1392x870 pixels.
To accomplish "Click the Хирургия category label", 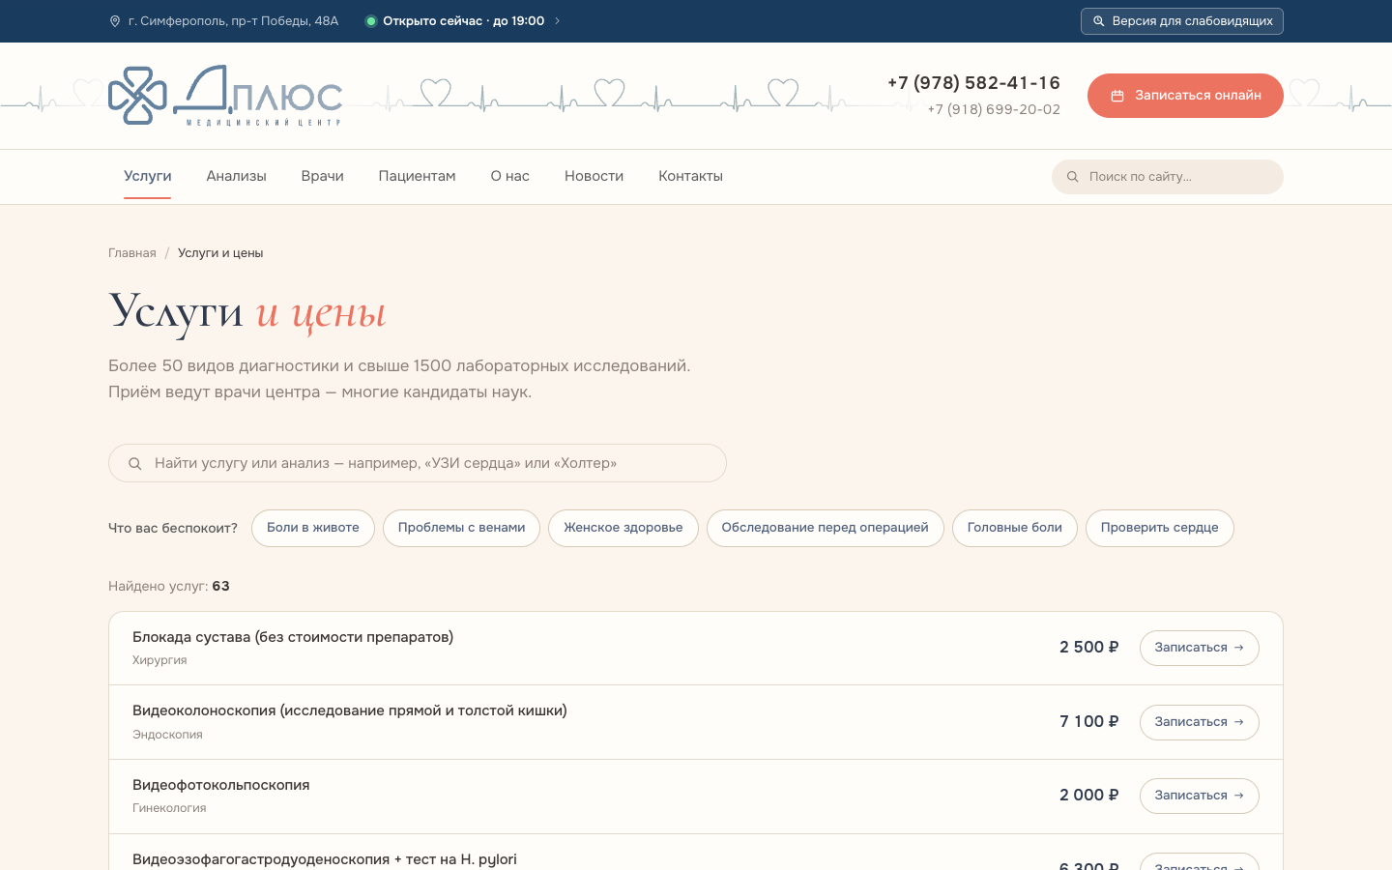I will 159,660.
